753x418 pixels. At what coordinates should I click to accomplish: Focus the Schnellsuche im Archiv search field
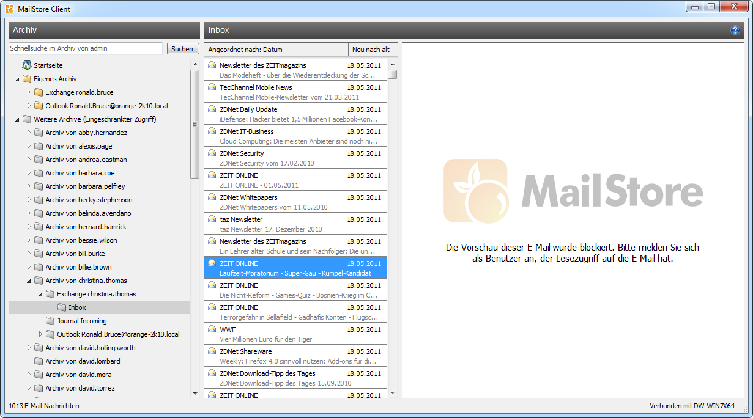click(86, 48)
